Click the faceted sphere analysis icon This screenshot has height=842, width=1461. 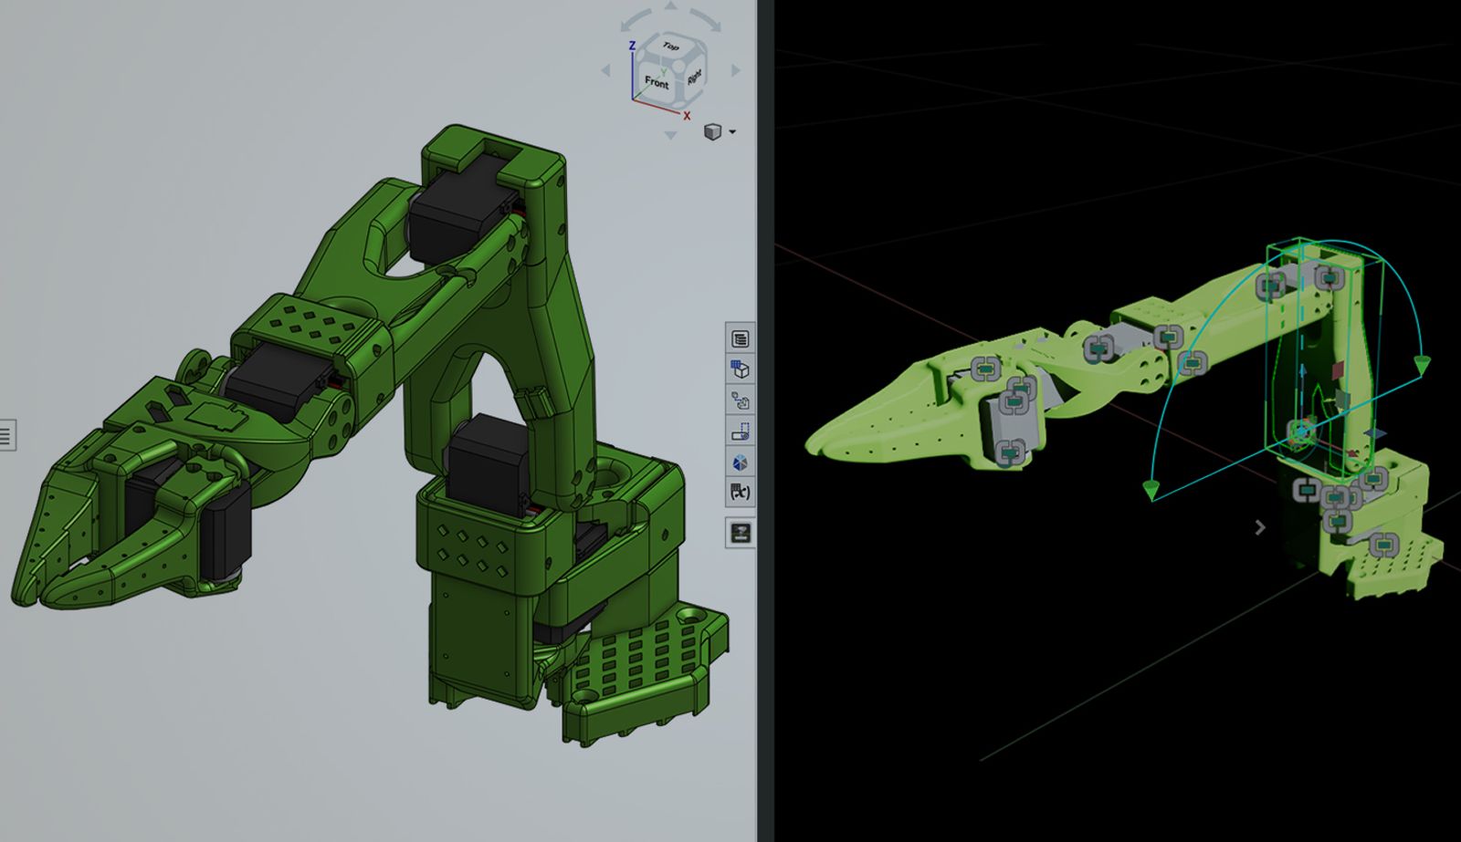741,459
